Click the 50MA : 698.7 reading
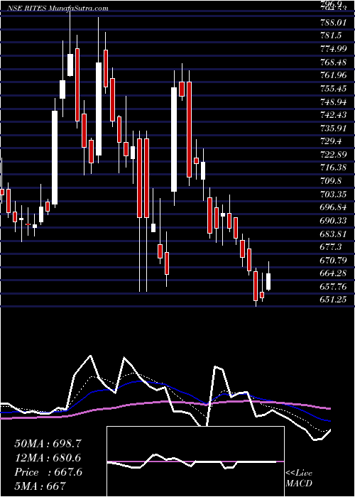Viewport: 355px width, 497px height. pos(48,444)
